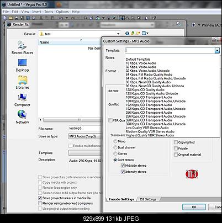Select '128 Kbps, CD Quality Audio' template
The image size is (222, 223).
[145, 89]
